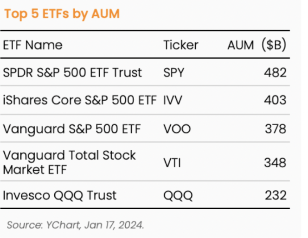Image resolution: width=308 pixels, height=238 pixels.
Task: Click the YChart source footnote
Action: 76,225
